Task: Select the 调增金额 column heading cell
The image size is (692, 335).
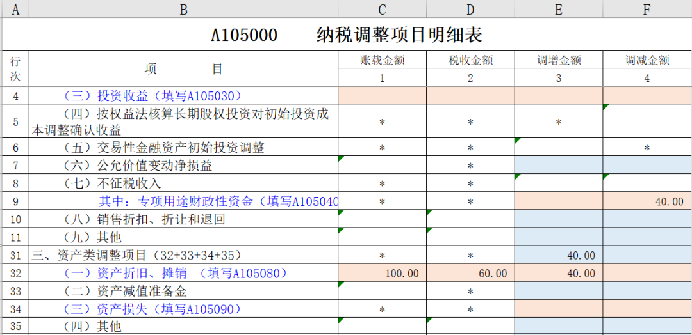Action: (x=559, y=60)
